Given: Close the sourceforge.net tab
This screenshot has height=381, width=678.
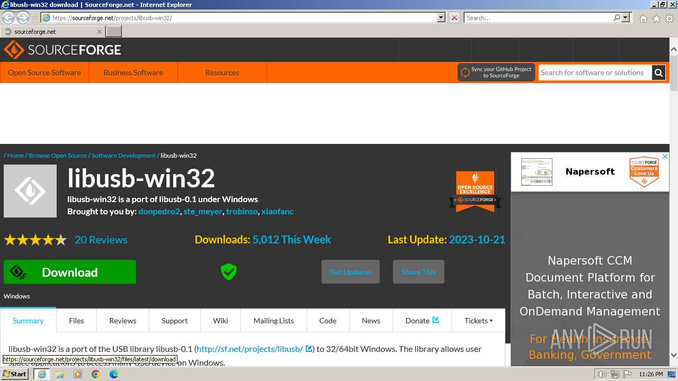Looking at the screenshot, I should tap(99, 32).
